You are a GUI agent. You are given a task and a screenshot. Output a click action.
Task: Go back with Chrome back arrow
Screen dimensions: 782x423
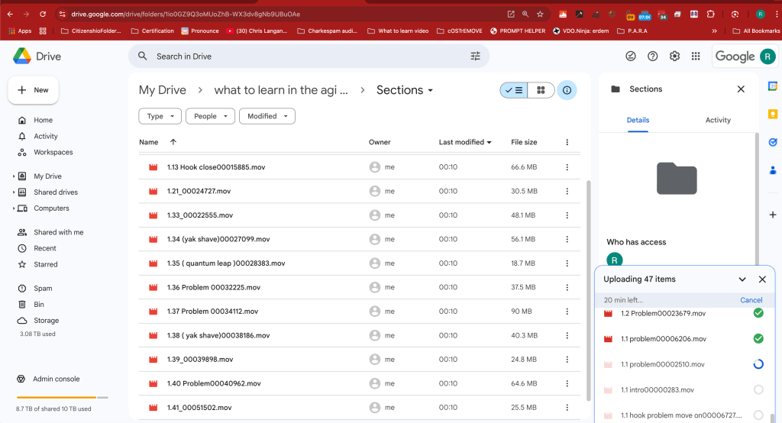[10, 14]
